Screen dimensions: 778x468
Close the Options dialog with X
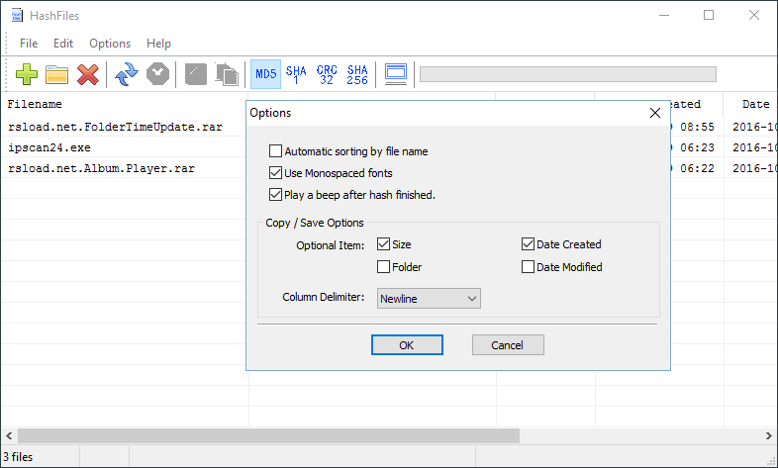pos(655,113)
